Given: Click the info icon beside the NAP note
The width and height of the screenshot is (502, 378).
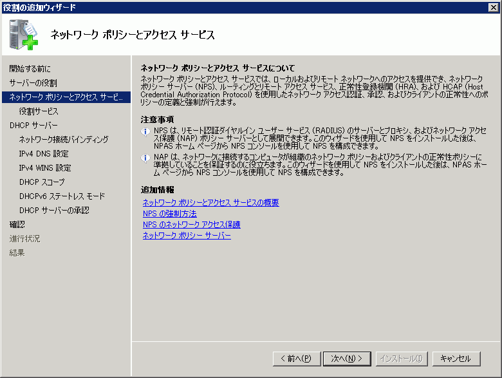Looking at the screenshot, I should [x=145, y=158].
